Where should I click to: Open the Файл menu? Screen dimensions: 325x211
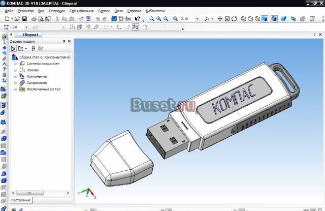(9, 11)
